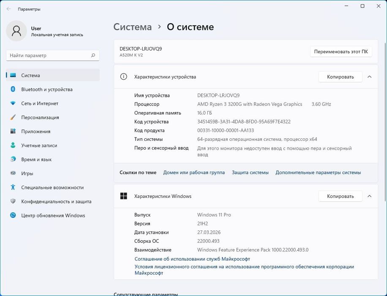Go to Сеть и Интернет
Image resolution: width=387 pixels, height=296 pixels.
(x=53, y=103)
